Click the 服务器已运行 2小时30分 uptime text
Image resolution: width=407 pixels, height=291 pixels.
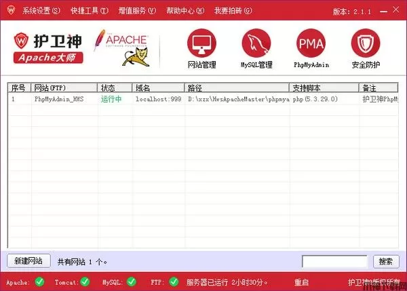[x=227, y=282]
